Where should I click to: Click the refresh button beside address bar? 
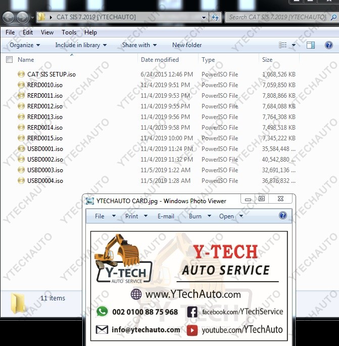pos(215,17)
